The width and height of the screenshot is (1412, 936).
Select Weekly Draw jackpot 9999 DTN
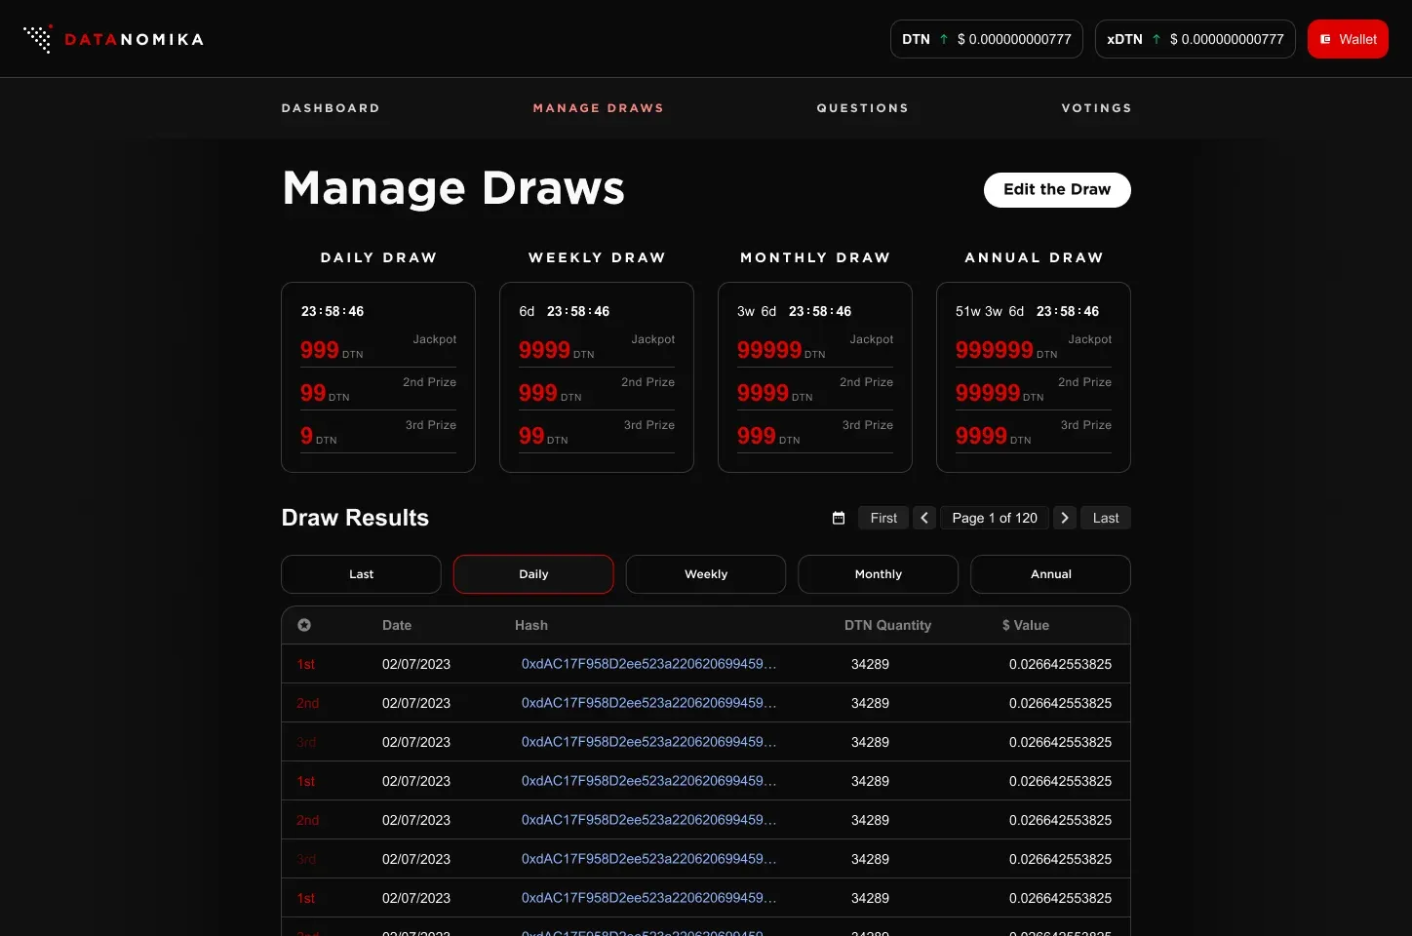(x=557, y=350)
